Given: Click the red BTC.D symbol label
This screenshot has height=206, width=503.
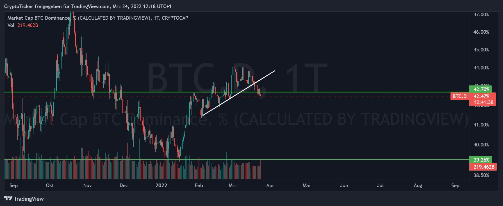Looking at the screenshot, I should click(459, 96).
